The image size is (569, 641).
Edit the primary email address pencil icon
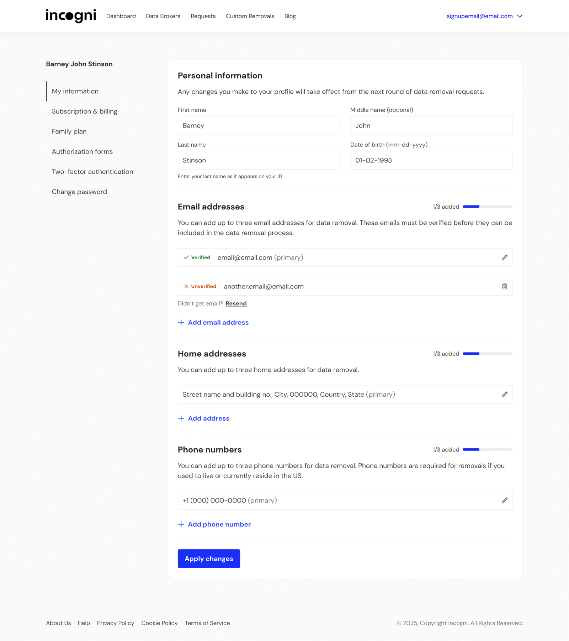(504, 257)
